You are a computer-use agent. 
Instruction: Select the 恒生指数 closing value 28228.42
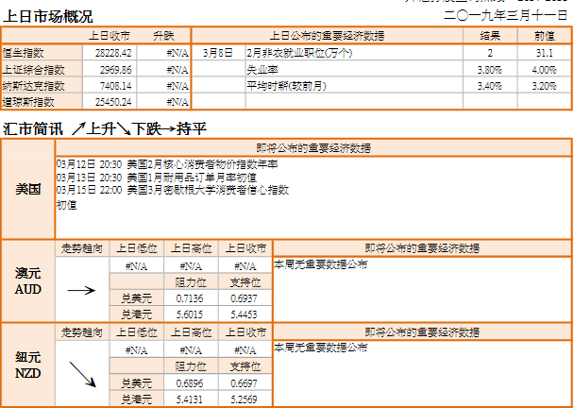pyautogui.click(x=113, y=53)
